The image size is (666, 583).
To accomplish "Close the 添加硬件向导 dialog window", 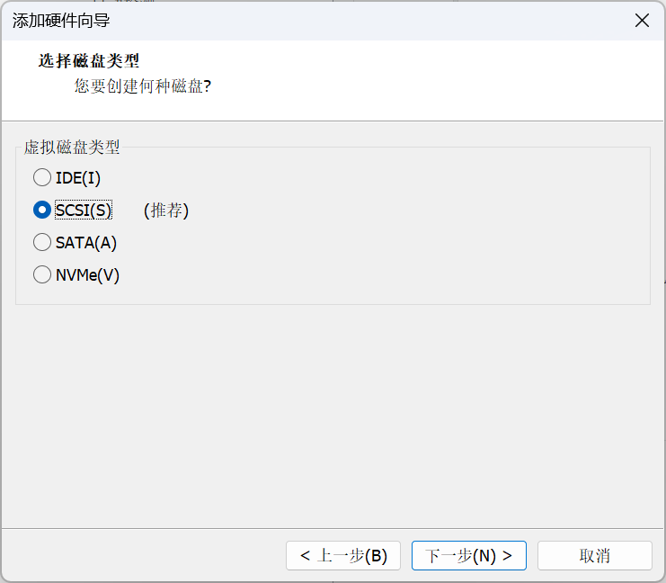I will pyautogui.click(x=642, y=20).
